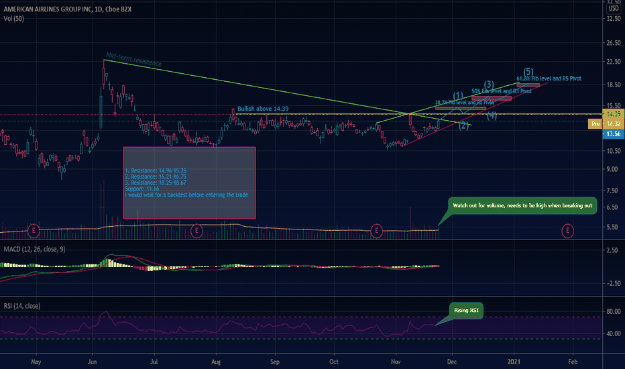
Task: Click the 26.50 price scale value
Action: tap(614, 43)
